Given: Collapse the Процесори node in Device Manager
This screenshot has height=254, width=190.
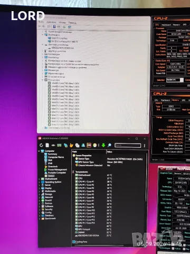Looking at the screenshot, I should pos(43,80).
